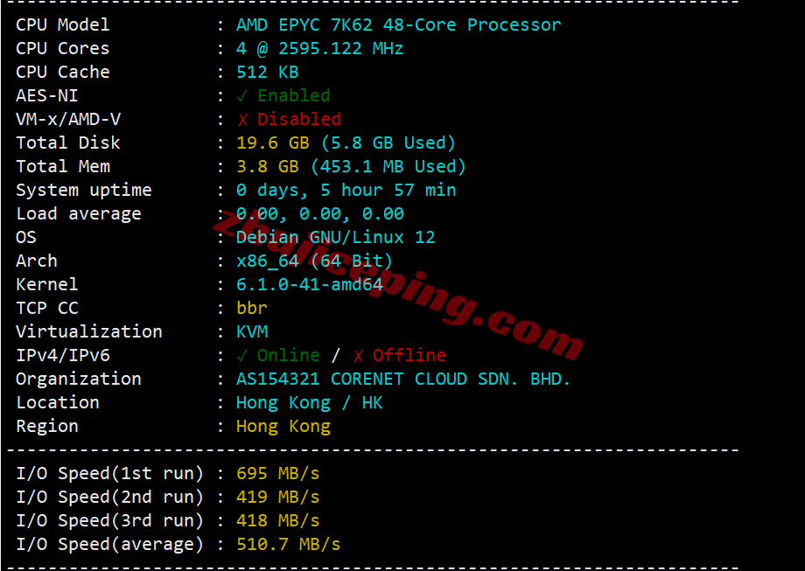Click the kernel version 6.1.0-41-amd64
The width and height of the screenshot is (805, 571).
[310, 284]
